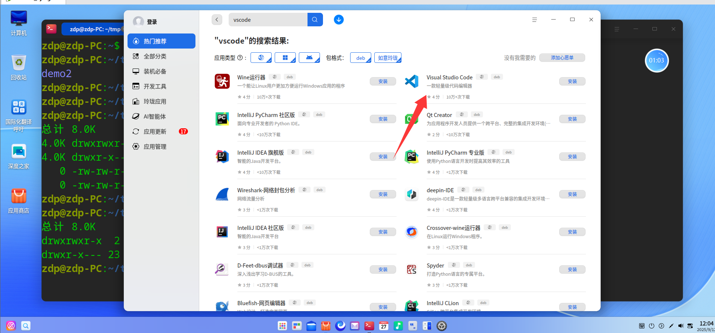Toggle the 如意玲珑 package format filter
715x333 pixels.
[x=388, y=58]
